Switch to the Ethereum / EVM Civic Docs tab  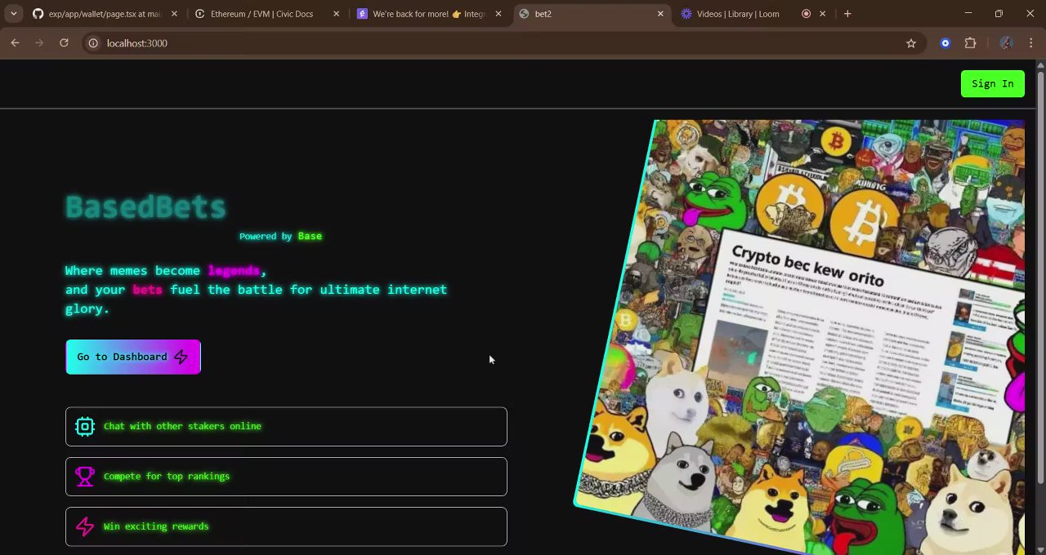[x=267, y=14]
